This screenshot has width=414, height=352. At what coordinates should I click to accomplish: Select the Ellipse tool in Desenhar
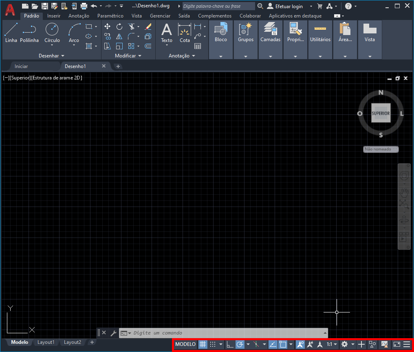click(89, 36)
